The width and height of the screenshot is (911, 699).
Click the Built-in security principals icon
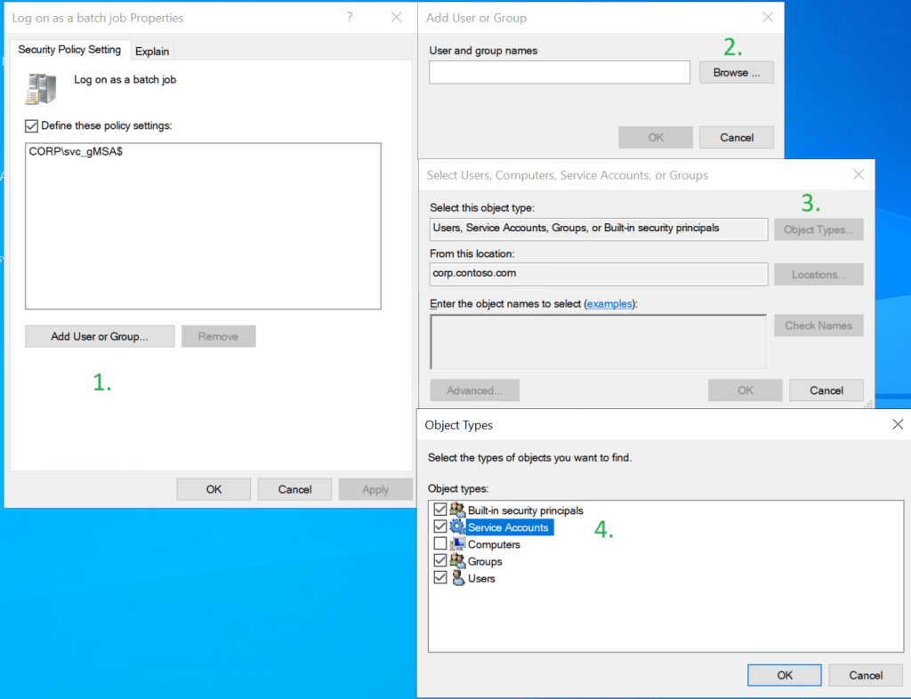[457, 510]
